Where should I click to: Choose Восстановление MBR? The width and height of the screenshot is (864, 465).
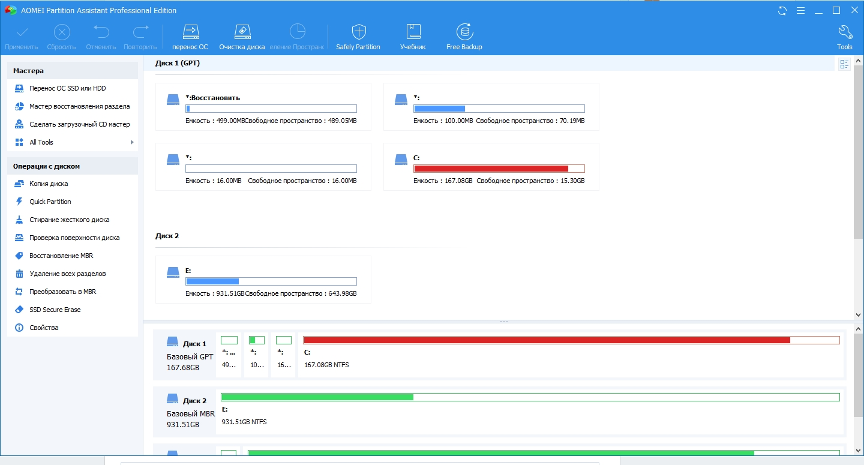tap(72, 256)
